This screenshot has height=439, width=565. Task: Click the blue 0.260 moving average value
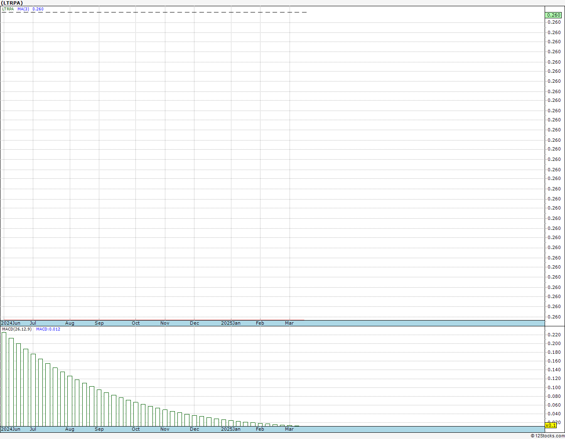click(38, 9)
